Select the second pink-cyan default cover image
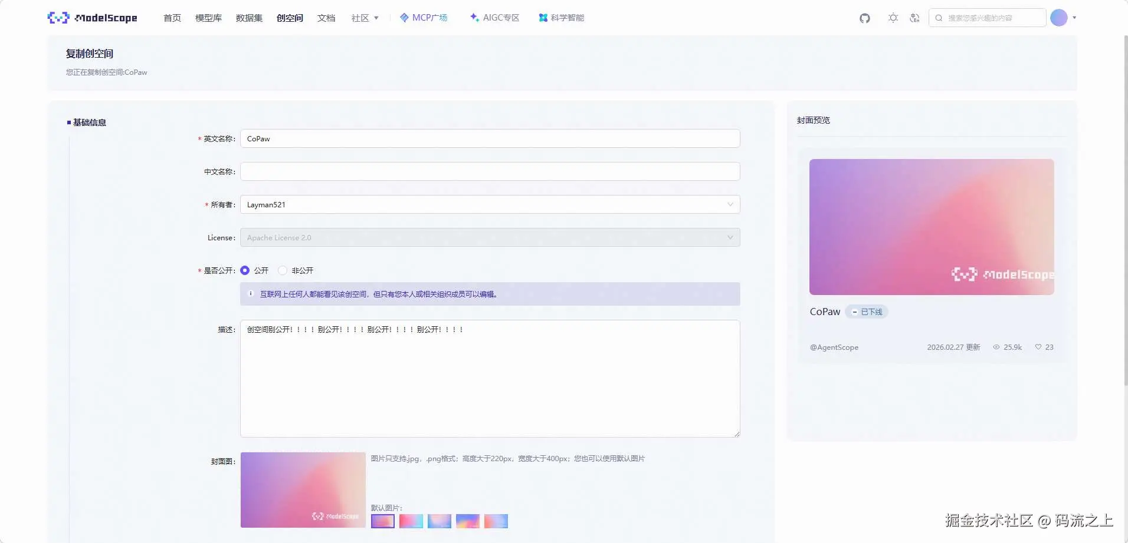 [x=411, y=521]
